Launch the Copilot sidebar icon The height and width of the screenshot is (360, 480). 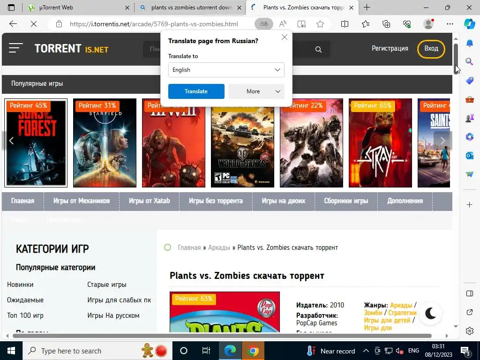point(469,24)
